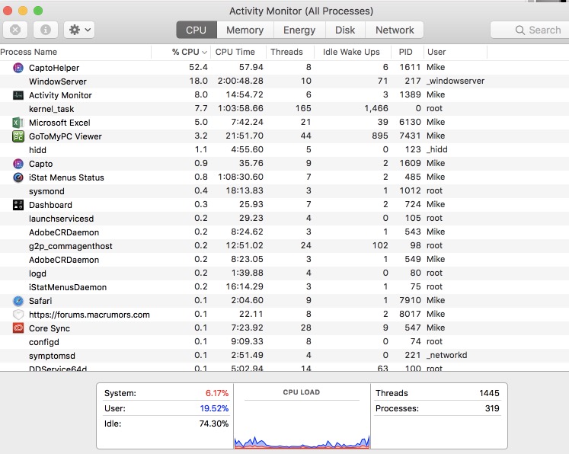The image size is (569, 454).
Task: Select the WindowServer process row
Action: point(285,82)
